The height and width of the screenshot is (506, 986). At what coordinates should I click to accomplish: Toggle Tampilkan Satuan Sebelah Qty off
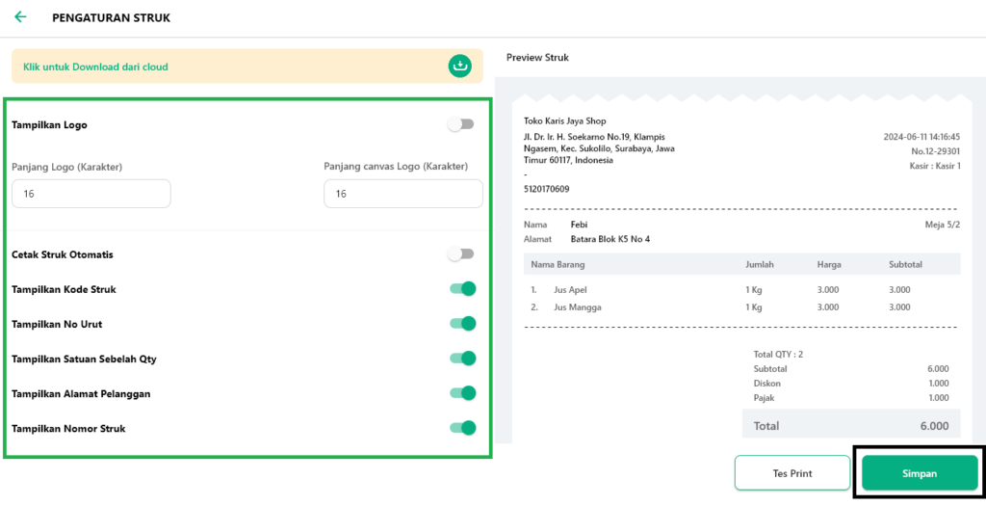[462, 359]
